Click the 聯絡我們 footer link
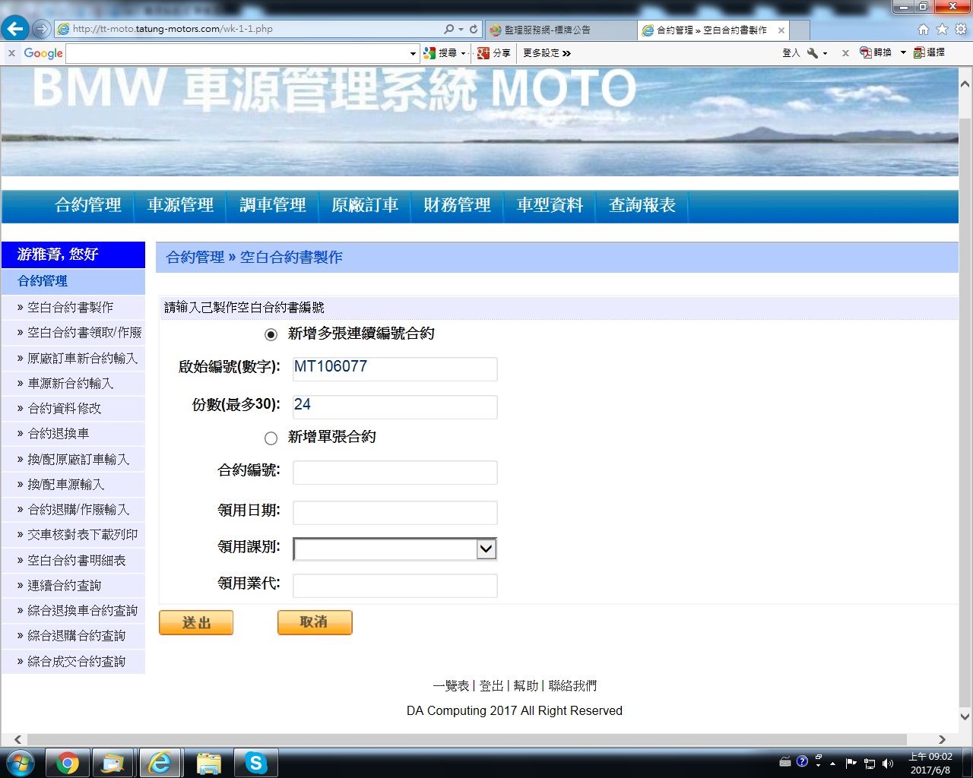Image resolution: width=973 pixels, height=778 pixels. coord(572,686)
